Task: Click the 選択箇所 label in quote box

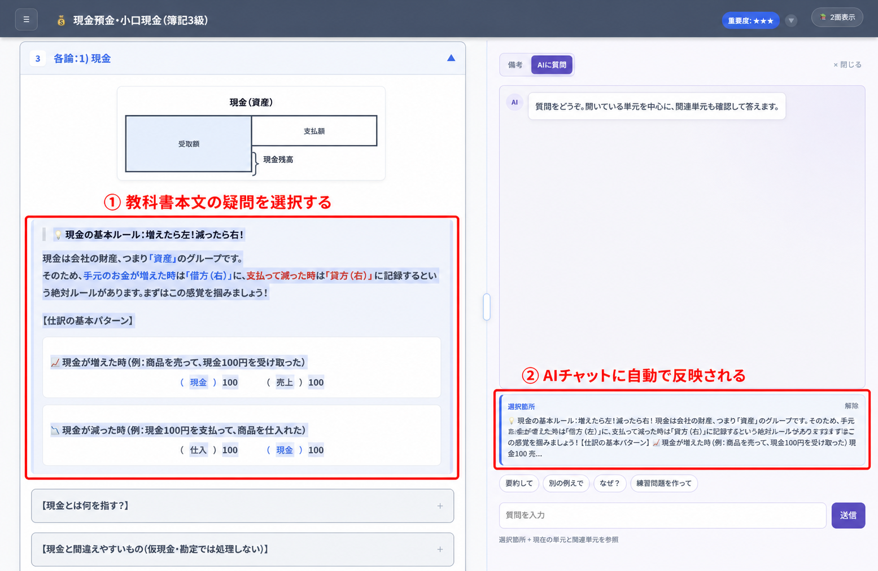Action: click(521, 406)
